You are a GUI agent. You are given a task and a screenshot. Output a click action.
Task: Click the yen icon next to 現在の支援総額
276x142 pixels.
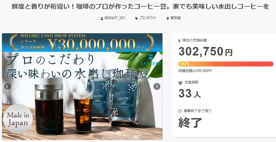[179, 41]
